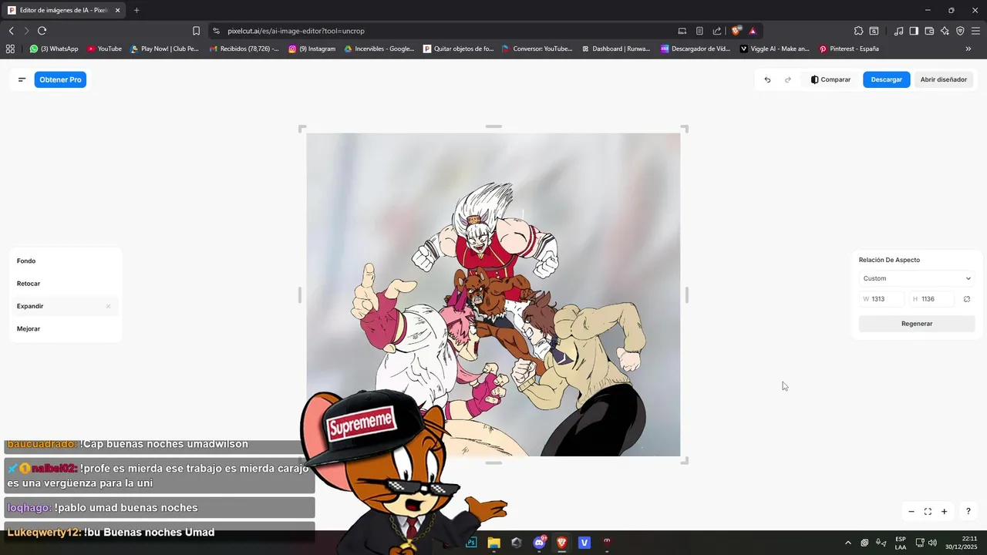Screen dimensions: 987x555
Task: Close the Editor de imágenes tab
Action: [117, 11]
